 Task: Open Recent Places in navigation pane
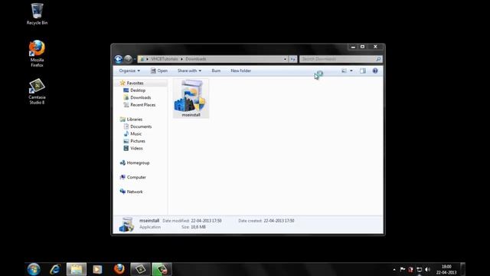pos(143,105)
